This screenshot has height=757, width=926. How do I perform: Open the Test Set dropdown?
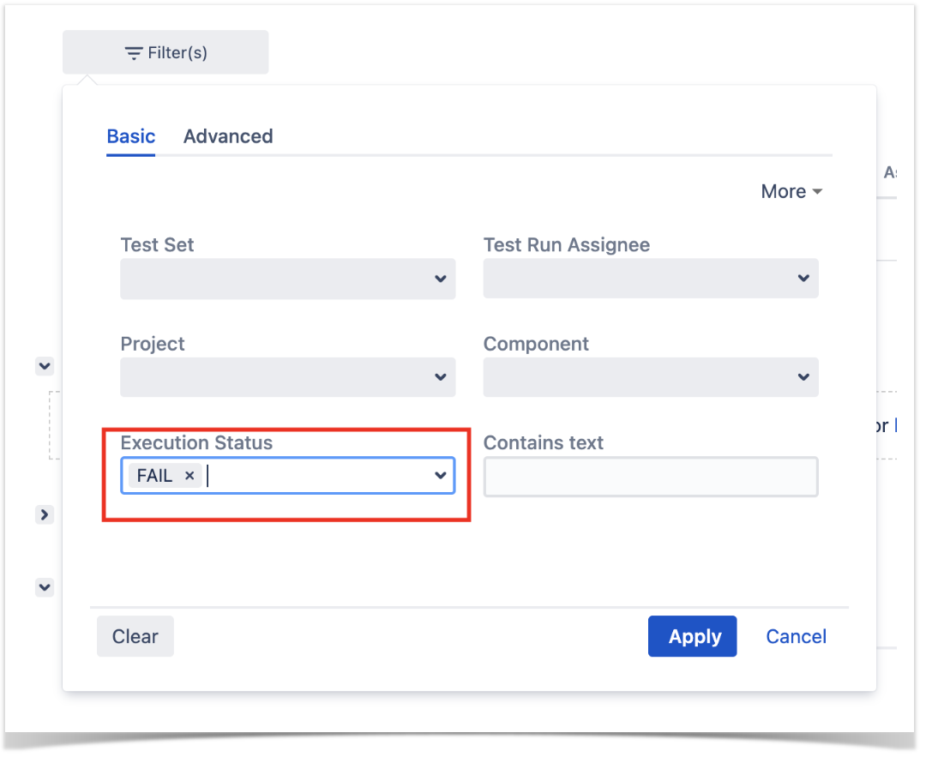pos(287,278)
